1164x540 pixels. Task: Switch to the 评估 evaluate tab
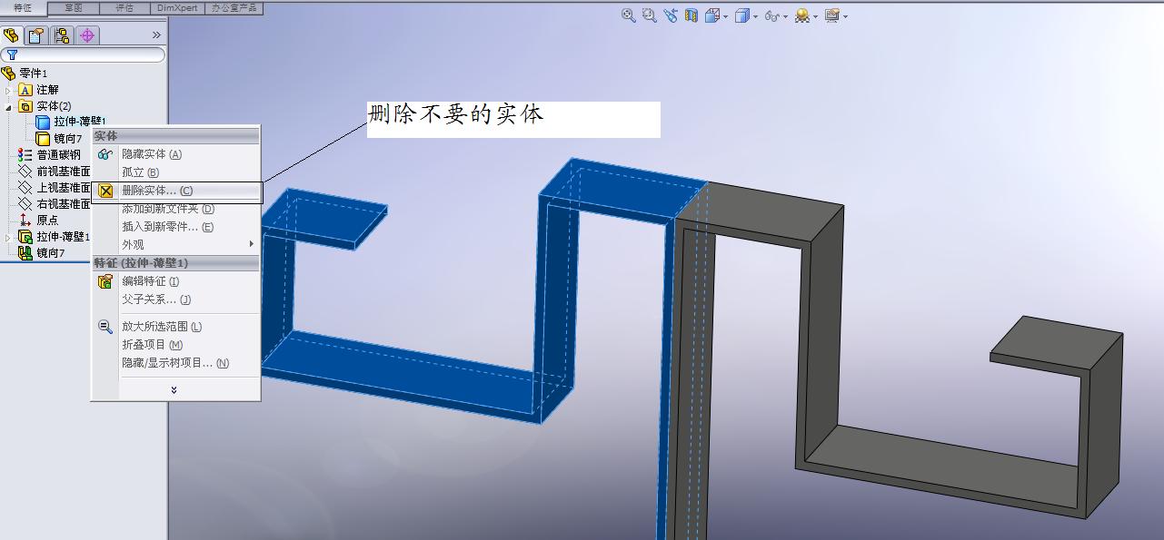coord(124,7)
